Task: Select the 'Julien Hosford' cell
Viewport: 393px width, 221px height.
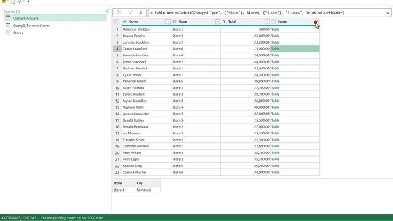Action: 146,88
